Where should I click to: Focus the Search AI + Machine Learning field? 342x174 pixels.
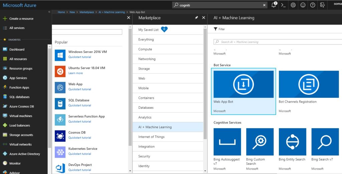[278, 42]
